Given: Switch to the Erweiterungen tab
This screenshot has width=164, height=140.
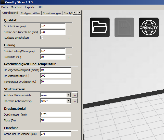Looking at the screenshot, I should tap(52, 13).
